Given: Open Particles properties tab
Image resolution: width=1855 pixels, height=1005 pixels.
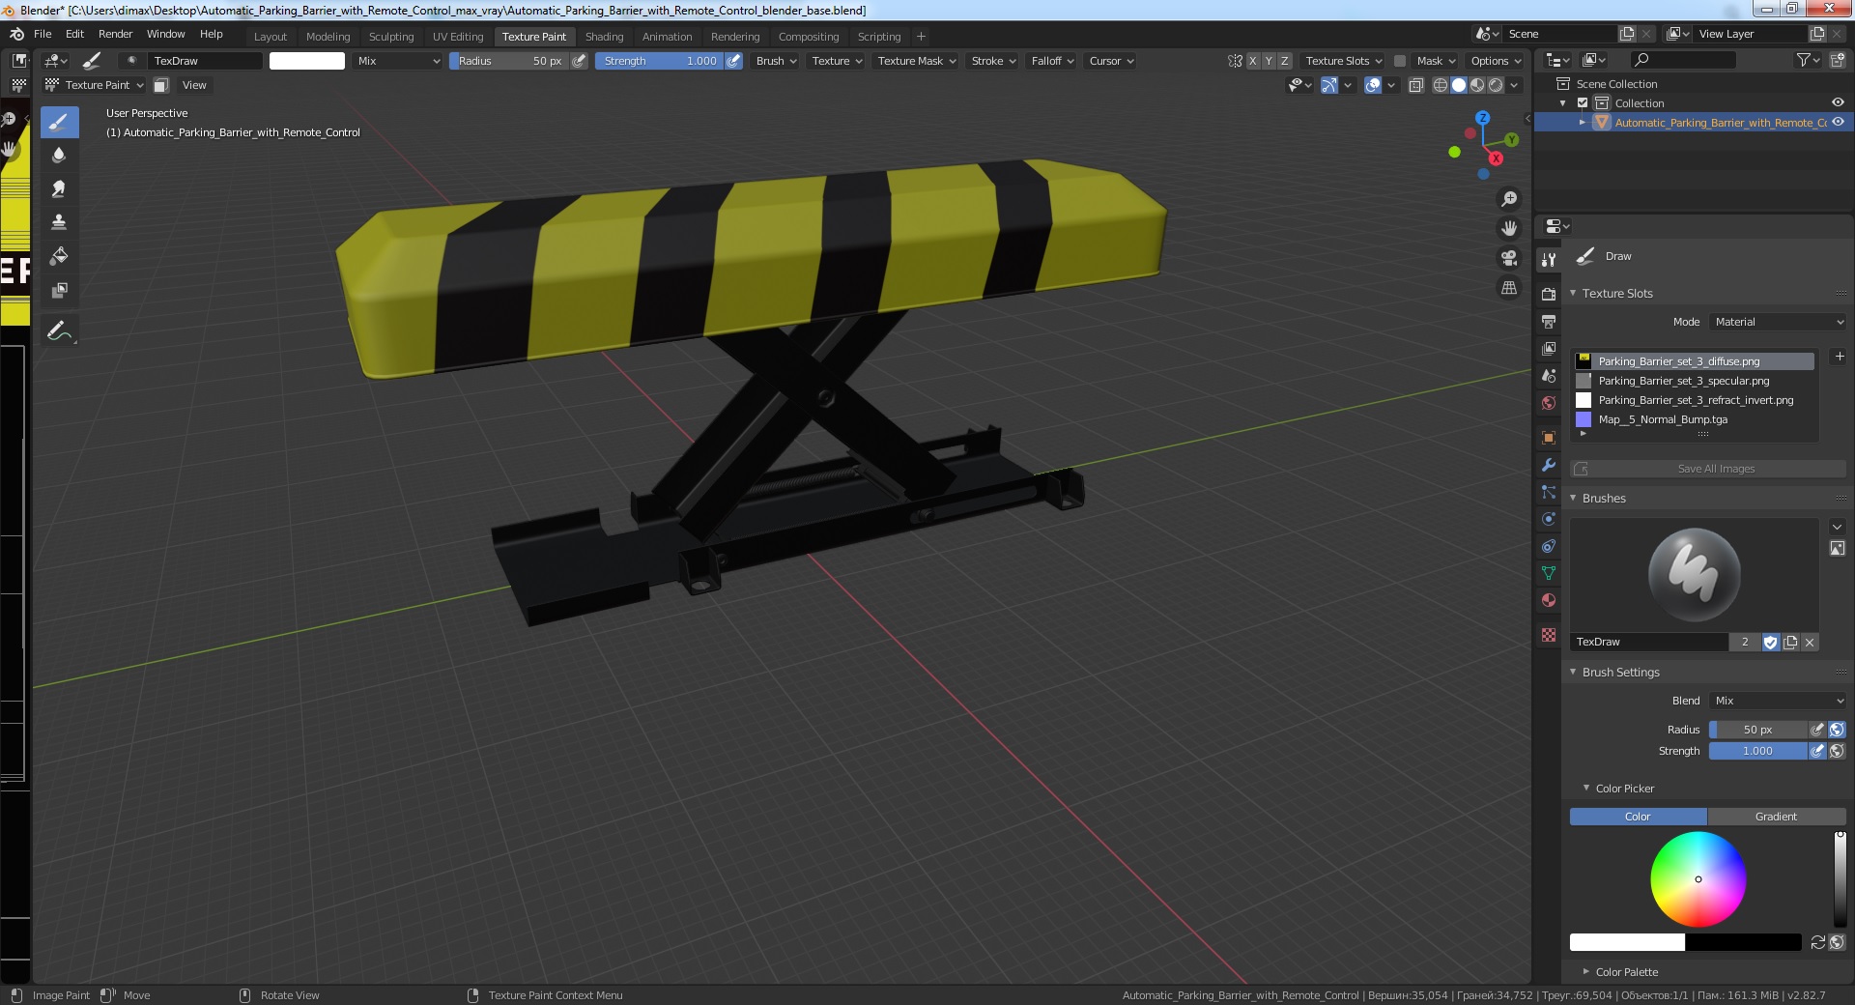Looking at the screenshot, I should (x=1549, y=492).
